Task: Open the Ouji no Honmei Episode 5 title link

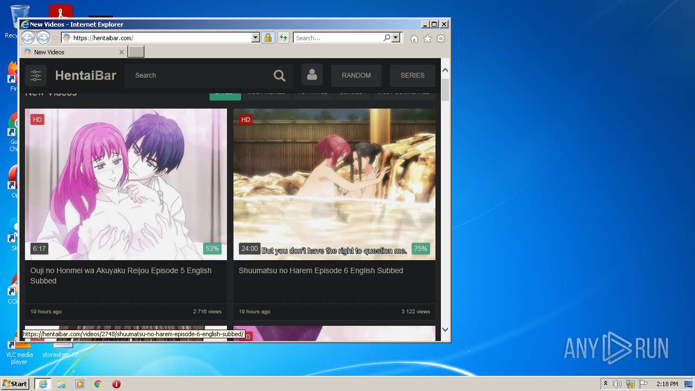Action: click(121, 275)
